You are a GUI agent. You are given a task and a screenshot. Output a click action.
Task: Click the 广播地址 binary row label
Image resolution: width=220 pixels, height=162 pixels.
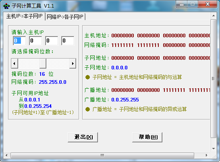(x=97, y=90)
